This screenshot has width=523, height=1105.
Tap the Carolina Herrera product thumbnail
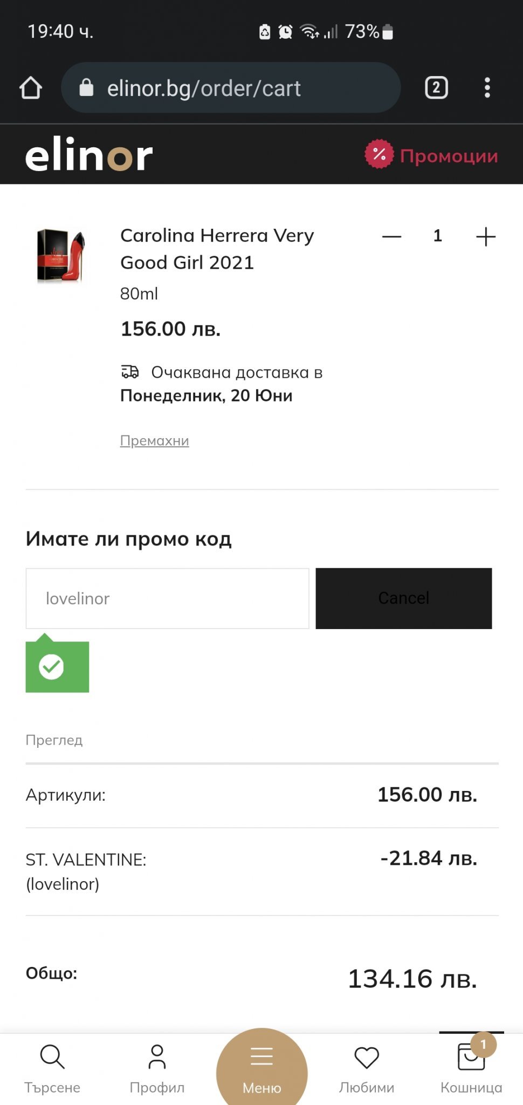click(x=61, y=256)
